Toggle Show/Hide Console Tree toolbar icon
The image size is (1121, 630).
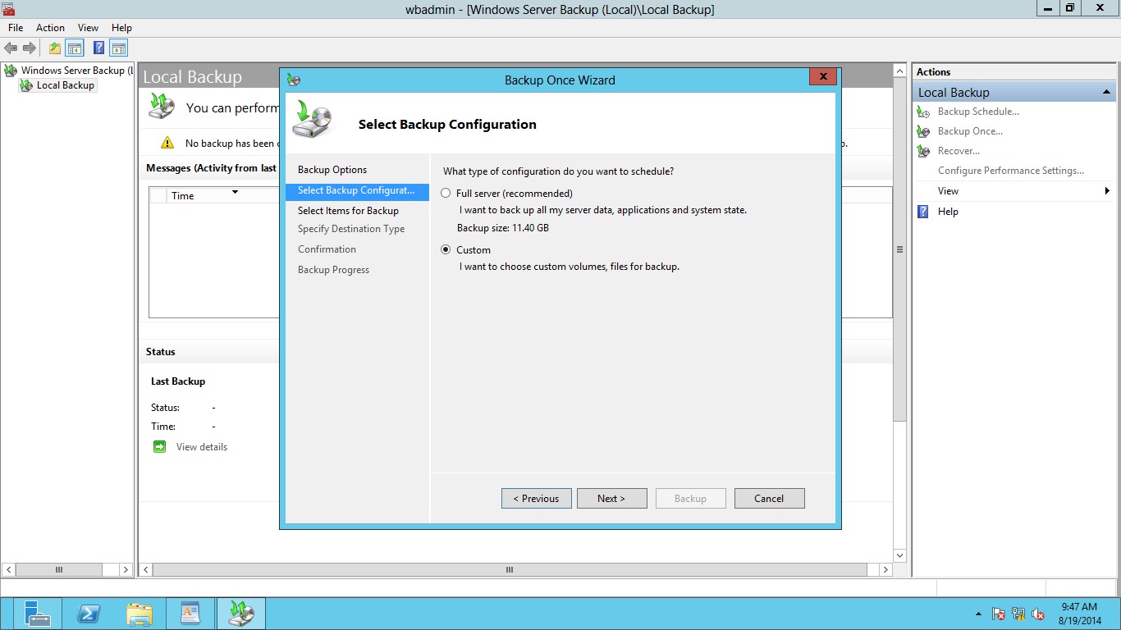click(75, 48)
